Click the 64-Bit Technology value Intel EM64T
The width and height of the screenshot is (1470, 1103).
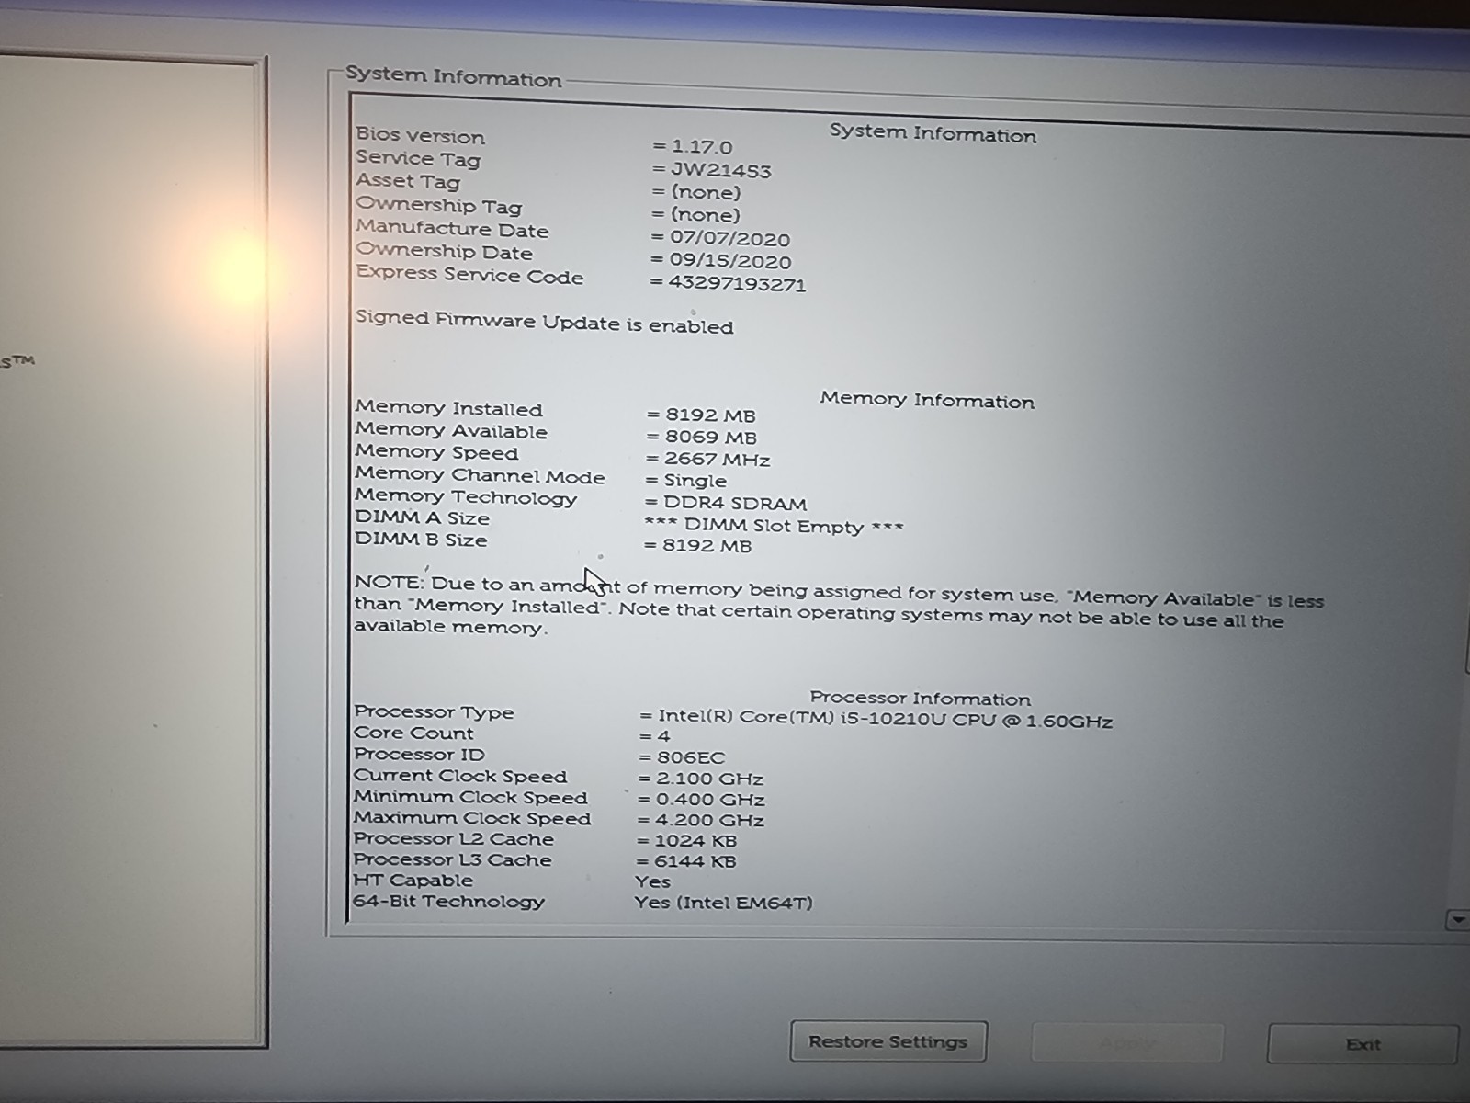click(724, 903)
